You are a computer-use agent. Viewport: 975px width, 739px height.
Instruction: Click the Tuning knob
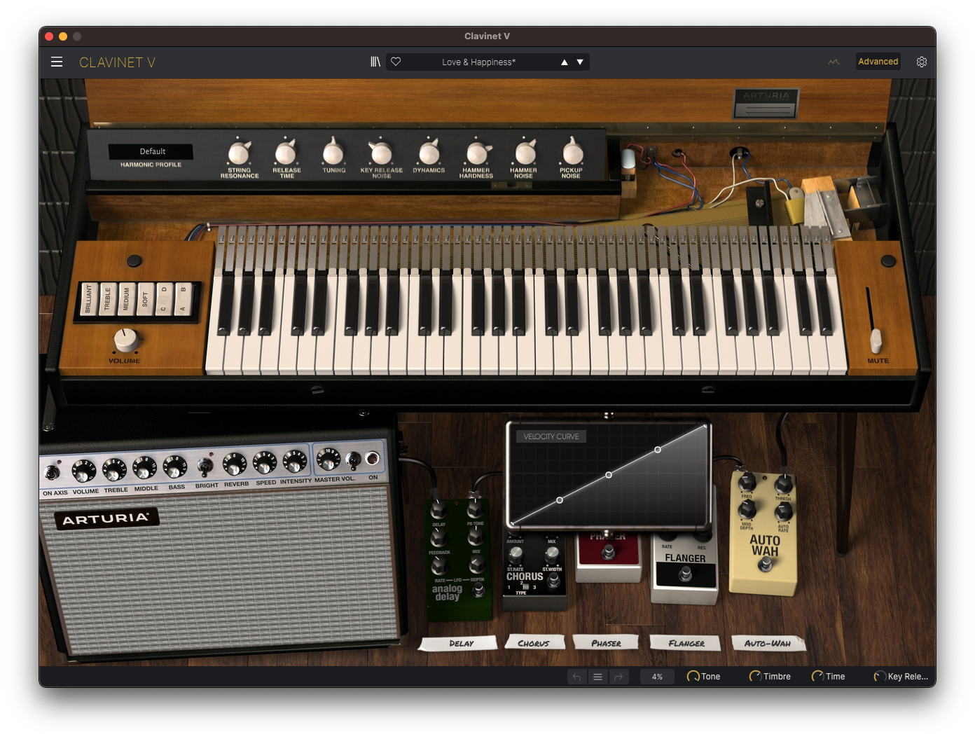pos(333,152)
